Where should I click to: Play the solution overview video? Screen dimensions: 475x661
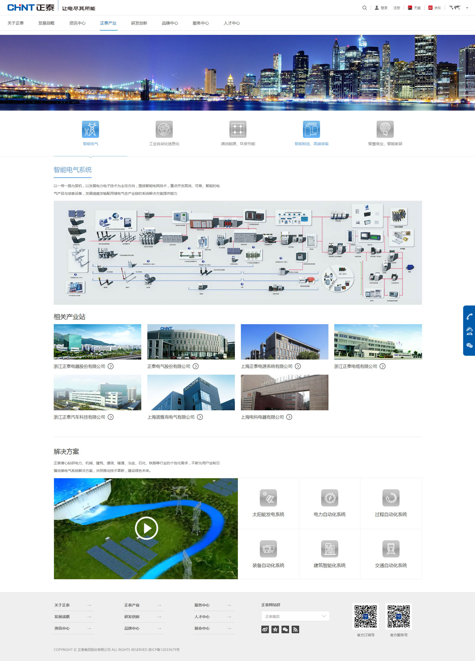coord(146,528)
